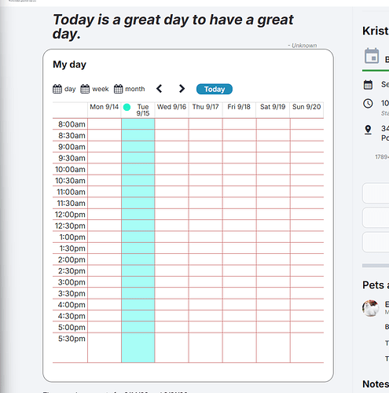The height and width of the screenshot is (393, 389).
Task: Click the day view calendar icon
Action: coord(57,89)
